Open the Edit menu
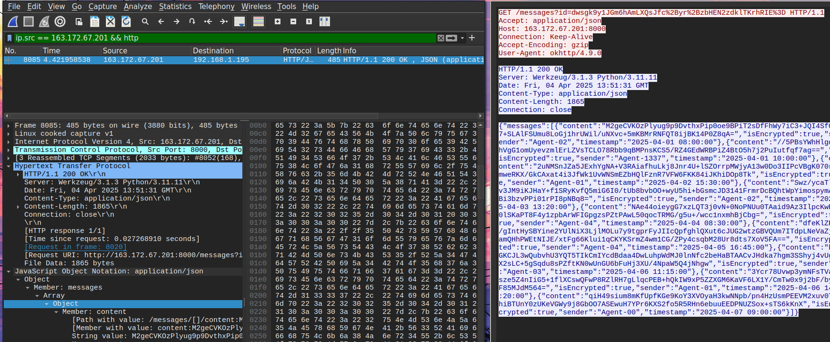This screenshot has height=342, width=830. 34,6
